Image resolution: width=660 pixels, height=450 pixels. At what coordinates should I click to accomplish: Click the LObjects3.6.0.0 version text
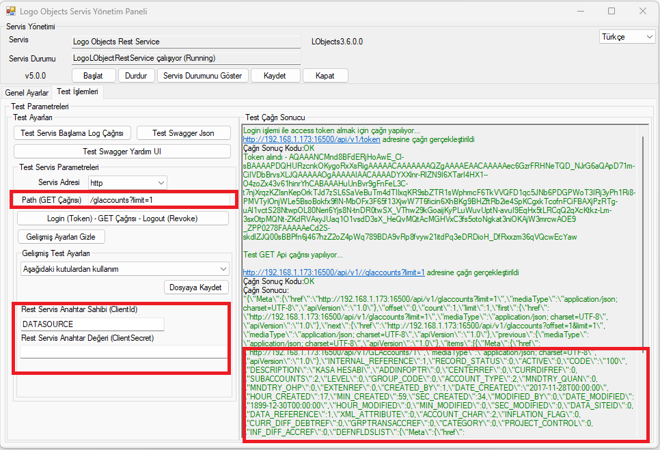[337, 42]
